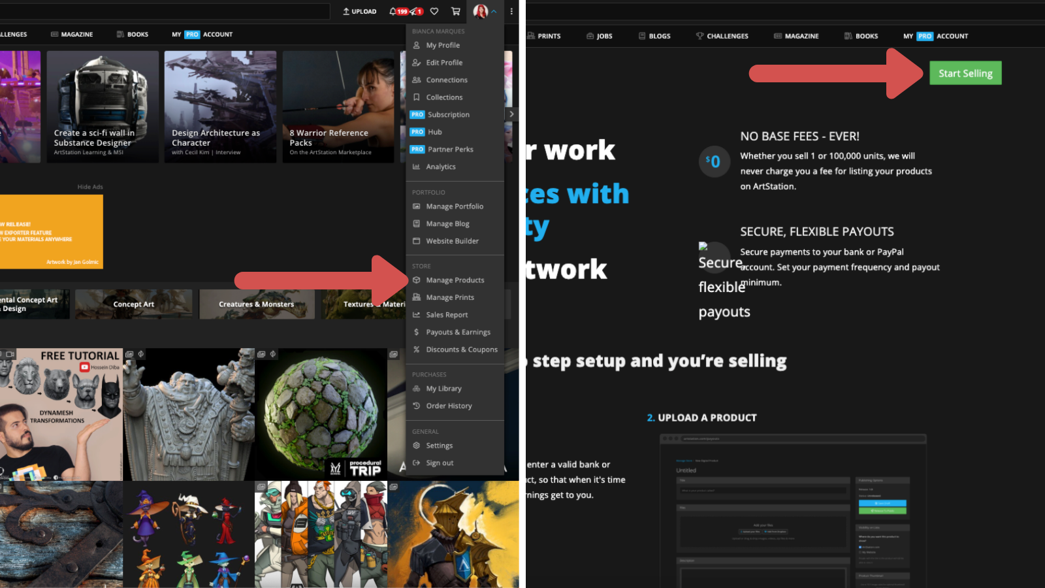
Task: Select the Textures & Materials category tile
Action: [x=364, y=304]
